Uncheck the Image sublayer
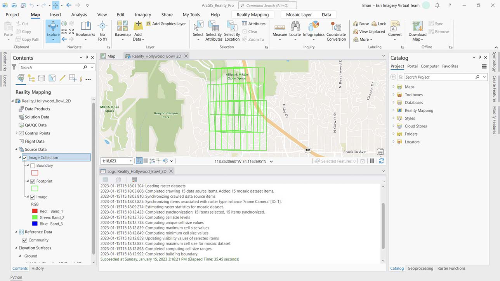This screenshot has width=500, height=281. tap(33, 197)
